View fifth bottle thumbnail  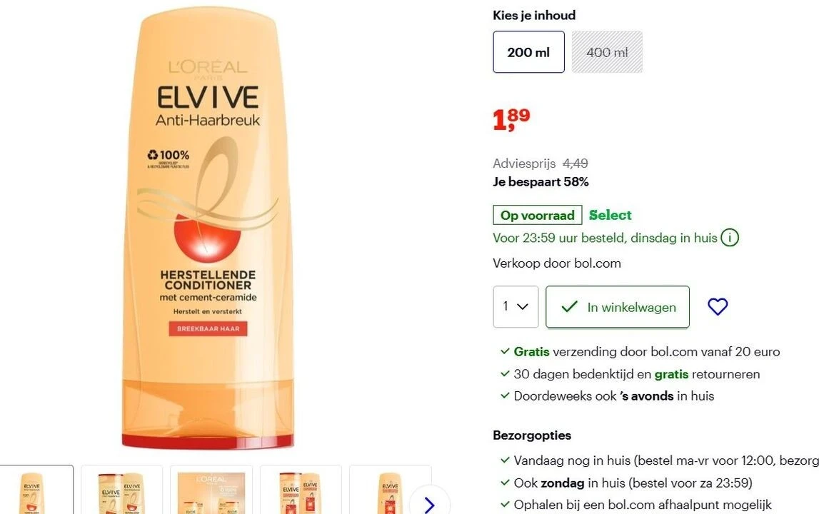(390, 490)
